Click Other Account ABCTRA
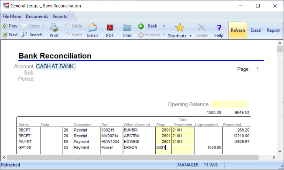Screen dimensions: 284x170 (132, 136)
